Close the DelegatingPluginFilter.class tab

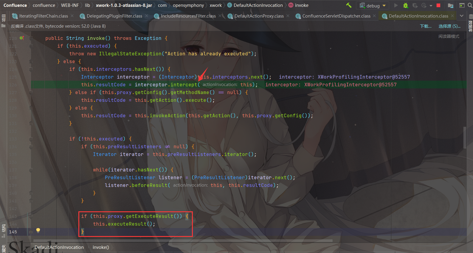click(x=147, y=16)
